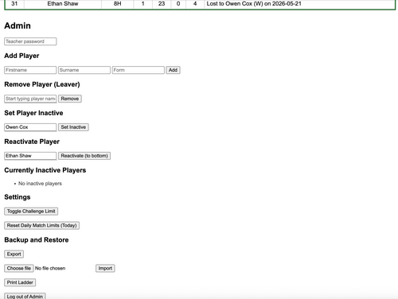This screenshot has width=398, height=299.
Task: Click the Print Ladder button
Action: 20,282
